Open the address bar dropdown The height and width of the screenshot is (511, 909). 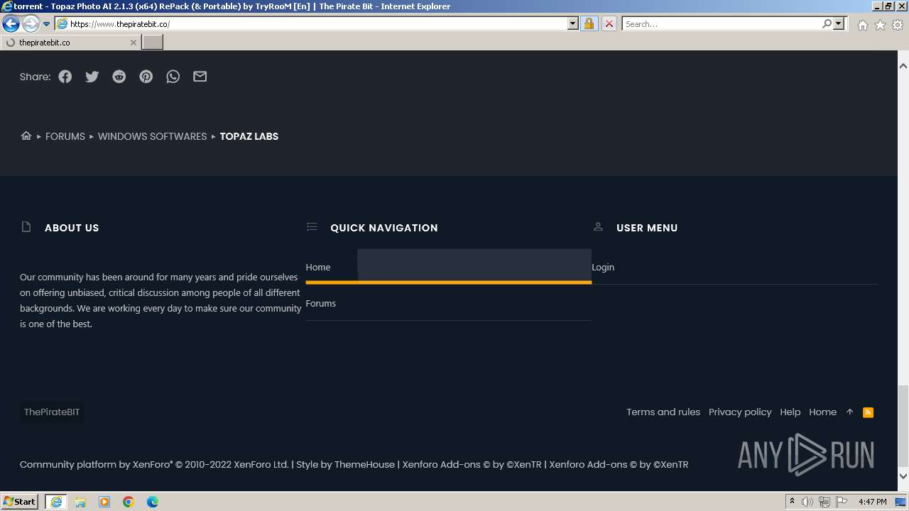point(573,23)
